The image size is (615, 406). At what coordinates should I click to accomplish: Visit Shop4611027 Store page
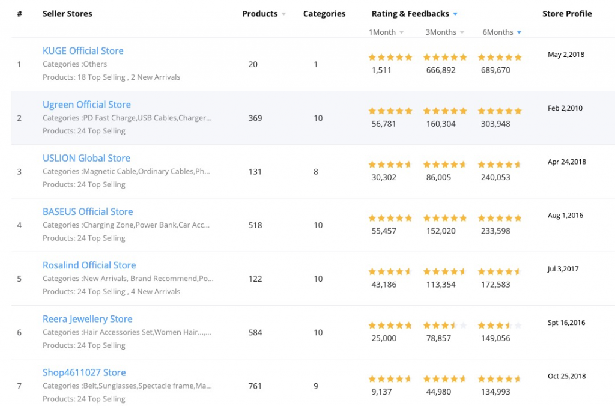pyautogui.click(x=84, y=372)
